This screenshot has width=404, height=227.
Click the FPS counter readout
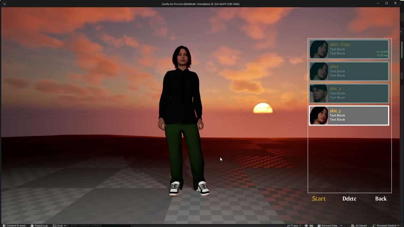[x=382, y=52]
